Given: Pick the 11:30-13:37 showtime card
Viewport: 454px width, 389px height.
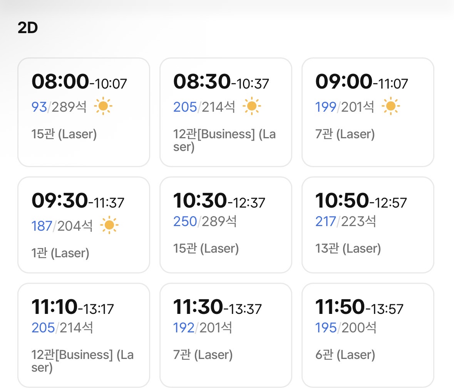Looking at the screenshot, I should [226, 335].
